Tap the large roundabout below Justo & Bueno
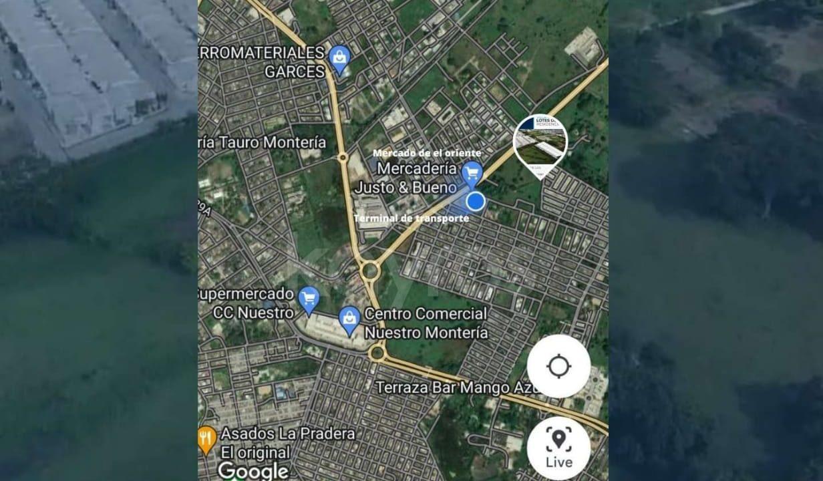823x481 pixels. [x=369, y=271]
